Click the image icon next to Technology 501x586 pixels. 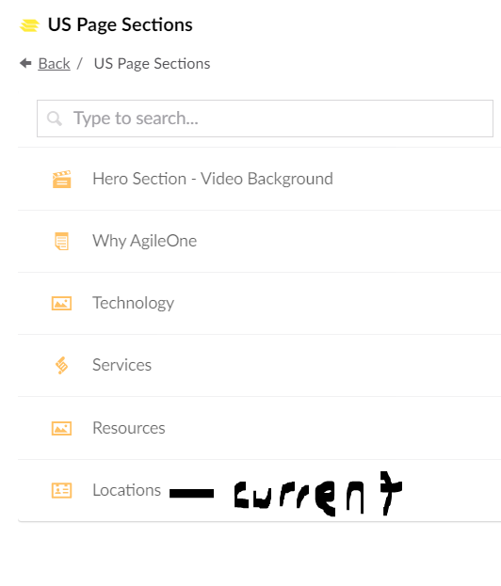click(x=62, y=303)
